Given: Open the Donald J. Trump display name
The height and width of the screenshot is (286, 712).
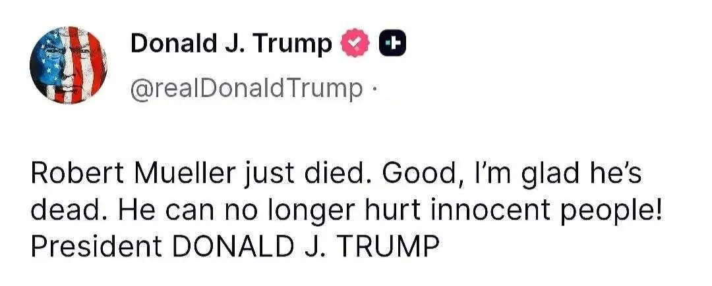Looking at the screenshot, I should coord(231,44).
